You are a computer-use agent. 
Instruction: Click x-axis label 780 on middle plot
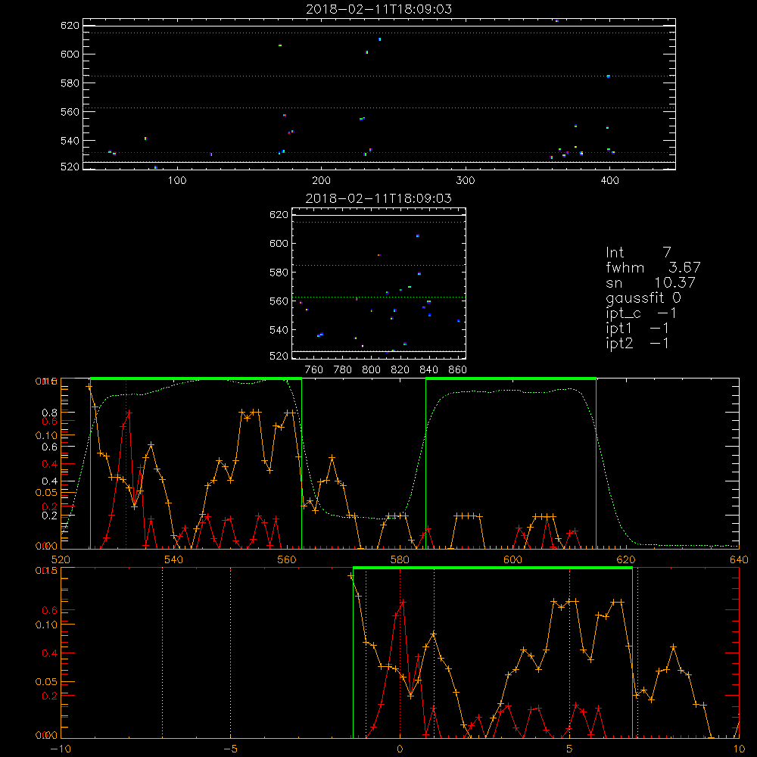point(343,370)
